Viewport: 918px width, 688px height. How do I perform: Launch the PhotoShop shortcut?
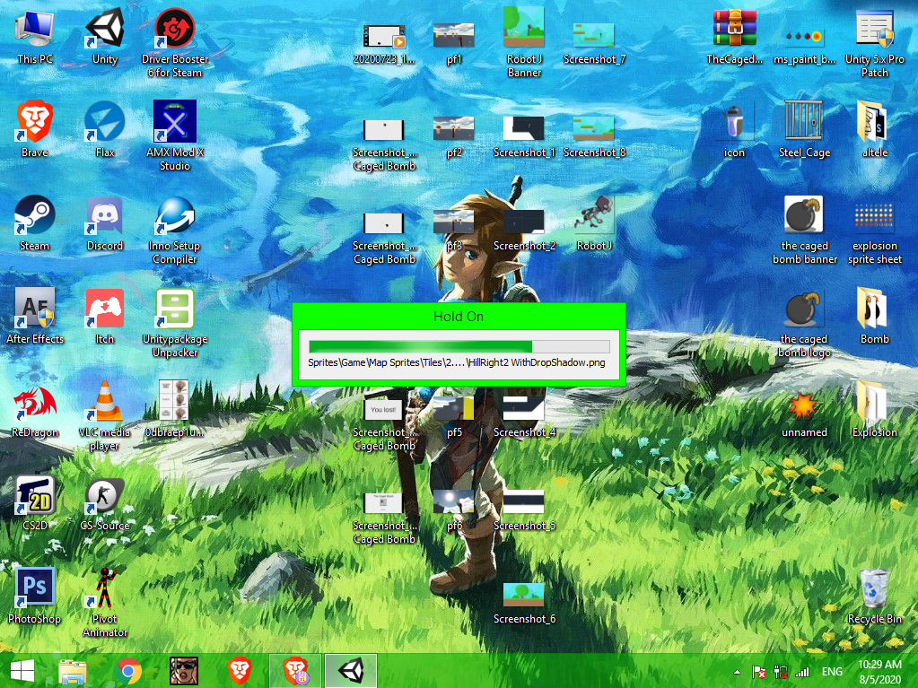pyautogui.click(x=34, y=597)
